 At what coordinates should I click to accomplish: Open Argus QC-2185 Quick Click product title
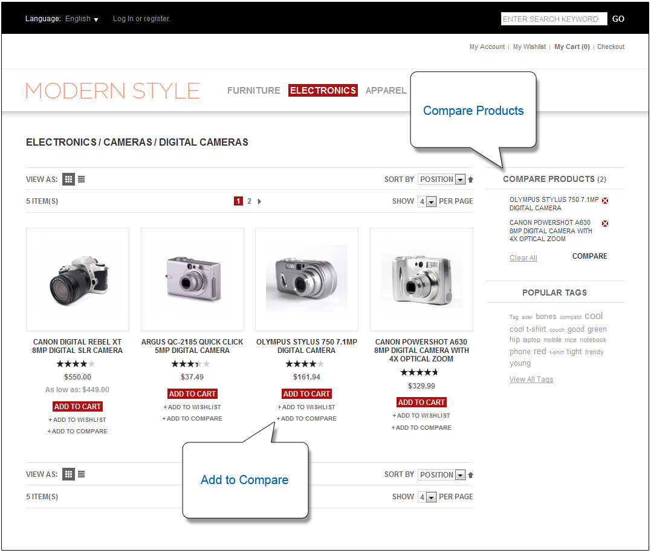pyautogui.click(x=192, y=346)
